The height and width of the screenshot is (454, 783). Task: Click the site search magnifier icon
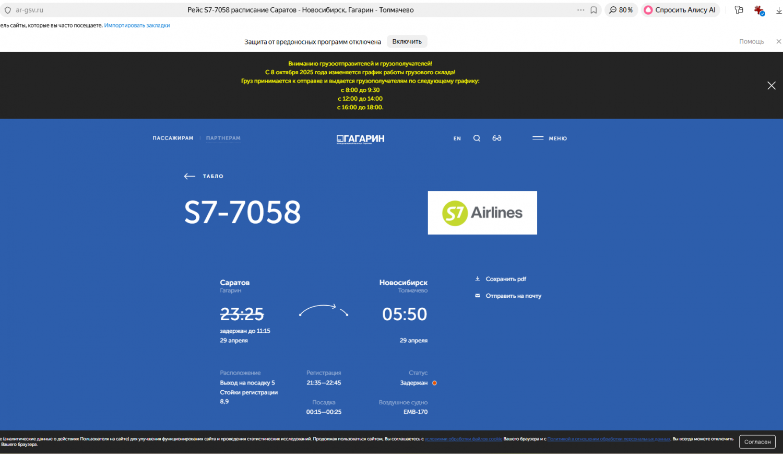477,138
